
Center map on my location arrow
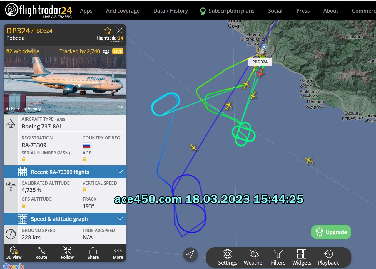pos(190,255)
